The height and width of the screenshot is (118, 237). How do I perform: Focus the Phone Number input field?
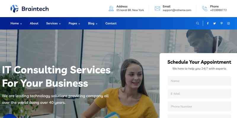point(199,106)
